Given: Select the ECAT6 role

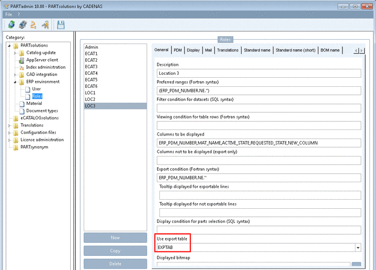Looking at the screenshot, I should [x=115, y=86].
